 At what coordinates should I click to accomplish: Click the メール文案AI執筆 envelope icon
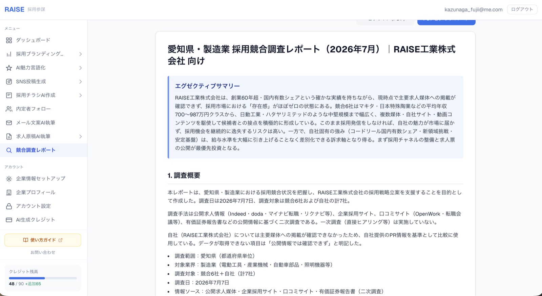(9, 123)
